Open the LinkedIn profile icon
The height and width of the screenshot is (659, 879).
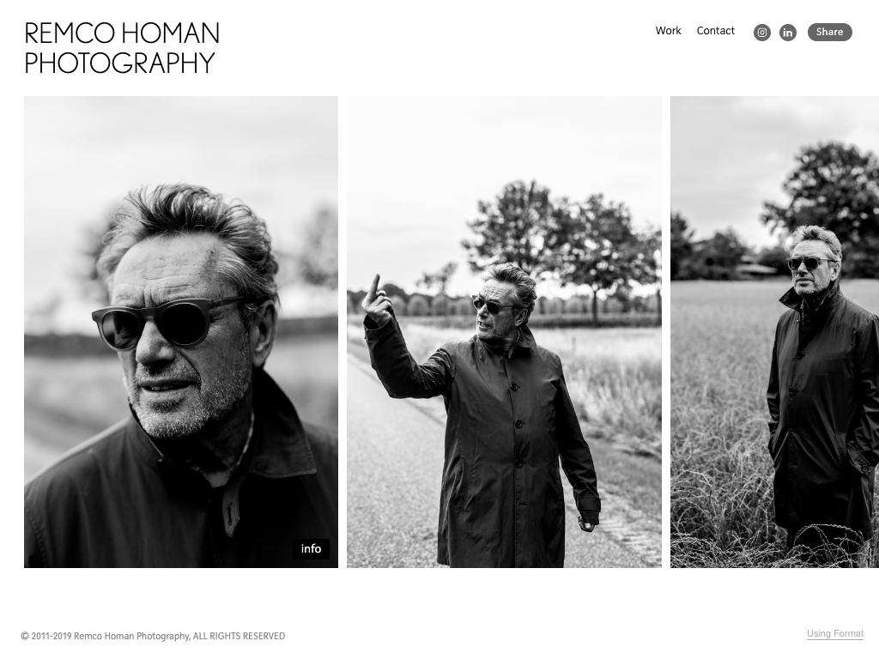coord(788,33)
